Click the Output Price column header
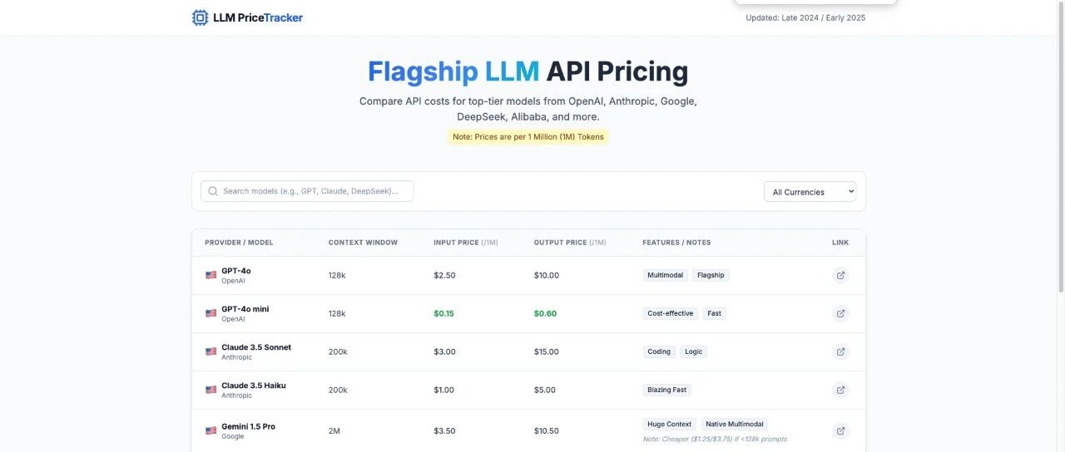 (x=570, y=243)
